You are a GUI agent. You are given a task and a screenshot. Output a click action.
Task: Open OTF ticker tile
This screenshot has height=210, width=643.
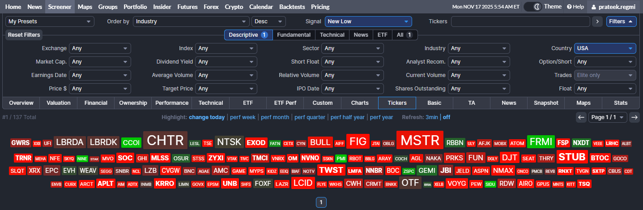[410, 183]
